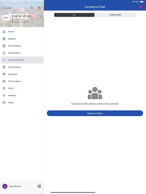
Task: Click the Photo Album picture icon
Action: point(4,81)
